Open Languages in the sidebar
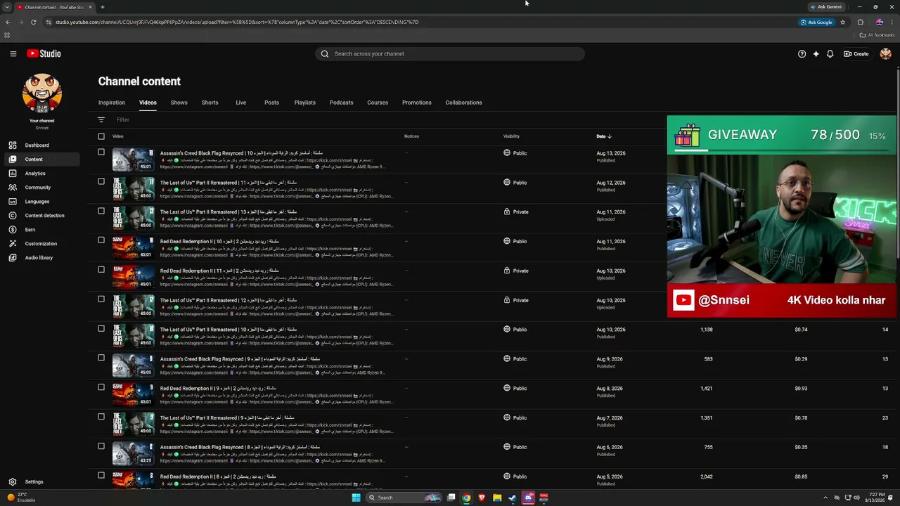900x506 pixels. click(x=42, y=202)
